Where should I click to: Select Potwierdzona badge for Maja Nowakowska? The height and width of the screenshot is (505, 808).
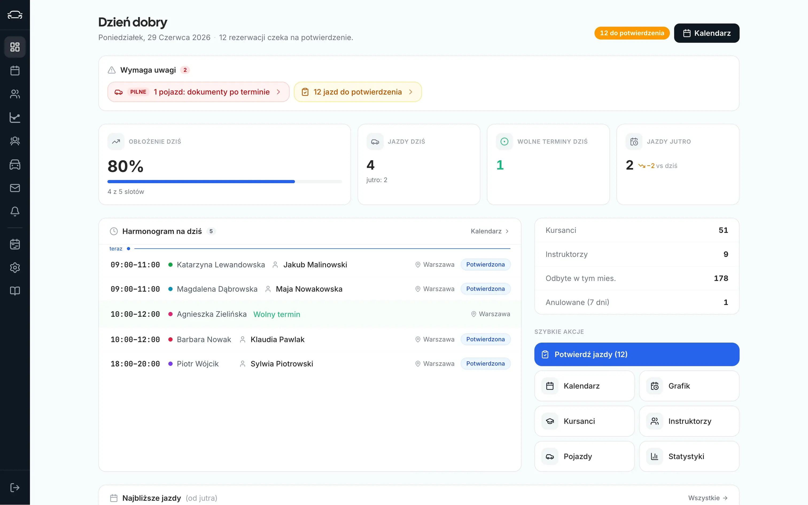[x=485, y=289]
